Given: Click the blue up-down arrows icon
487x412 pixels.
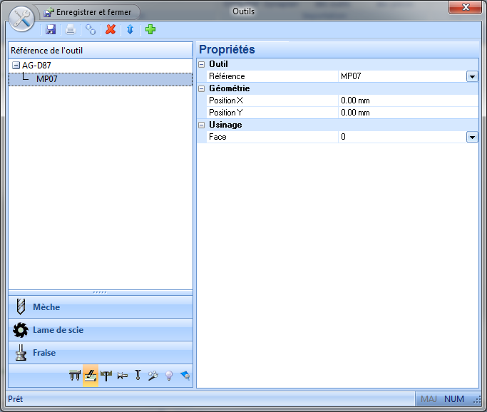Looking at the screenshot, I should point(130,30).
